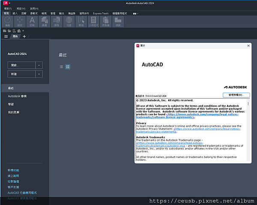
Task: Open the 剪貼簿 Clipboard ribbon panel
Action: (106, 21)
